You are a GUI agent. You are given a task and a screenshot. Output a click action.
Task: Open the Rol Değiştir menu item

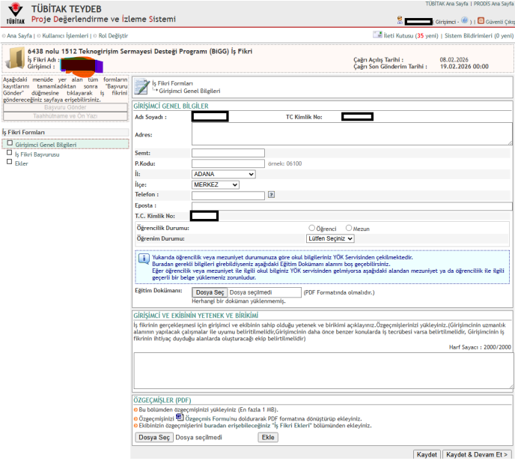point(114,35)
